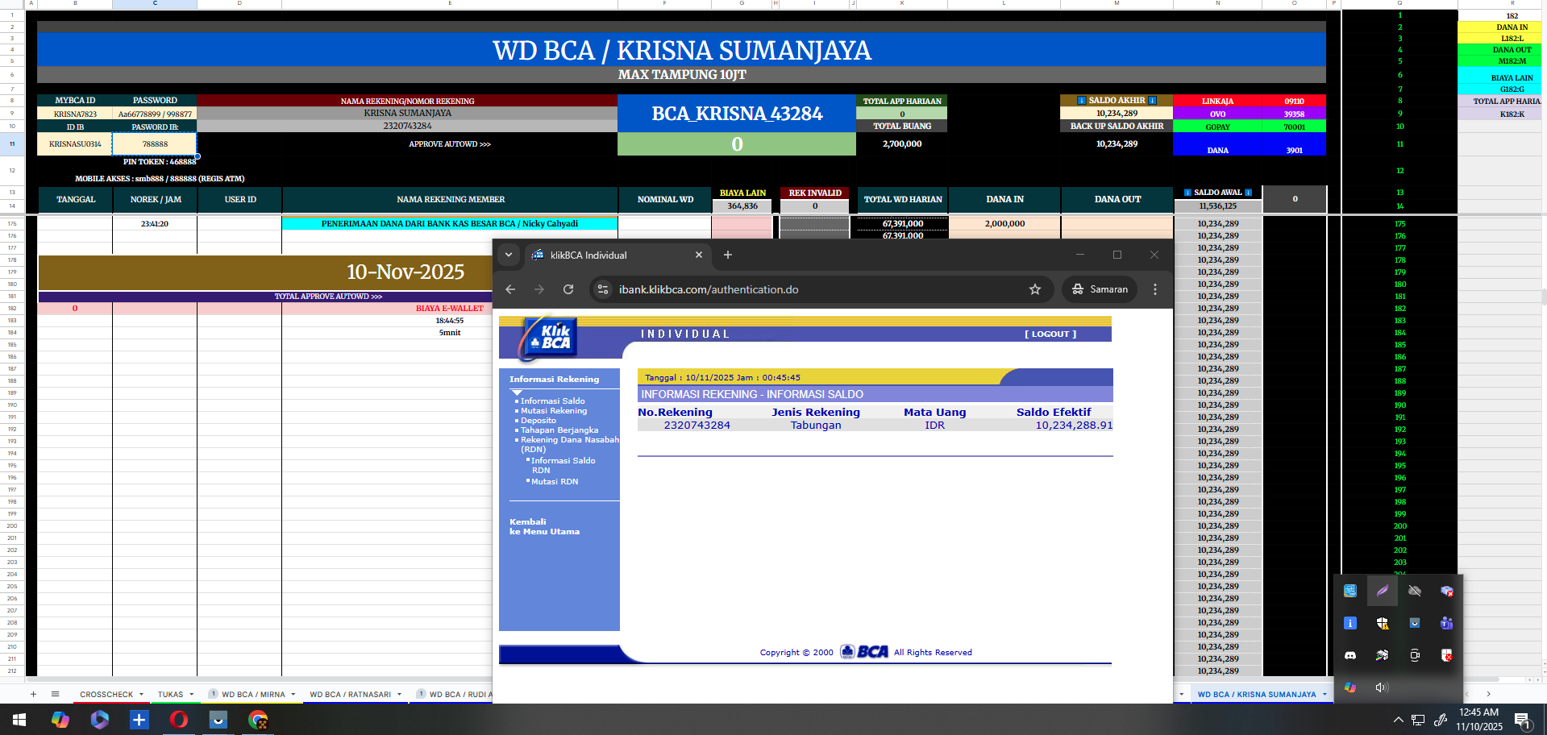
Task: Open Copilot from taskbar
Action: 60,720
